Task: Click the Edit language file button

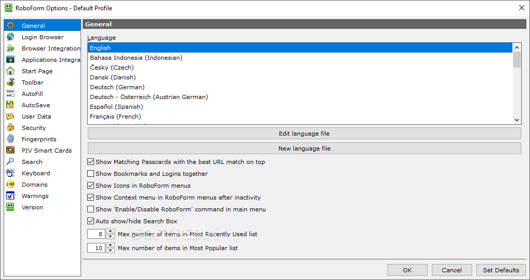Action: pyautogui.click(x=304, y=134)
